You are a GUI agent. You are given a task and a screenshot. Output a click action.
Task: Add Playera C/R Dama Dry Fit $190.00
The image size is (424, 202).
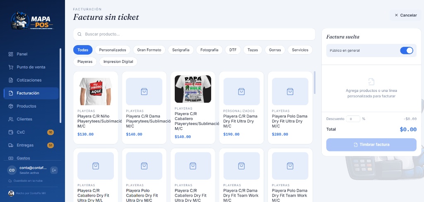point(241,108)
